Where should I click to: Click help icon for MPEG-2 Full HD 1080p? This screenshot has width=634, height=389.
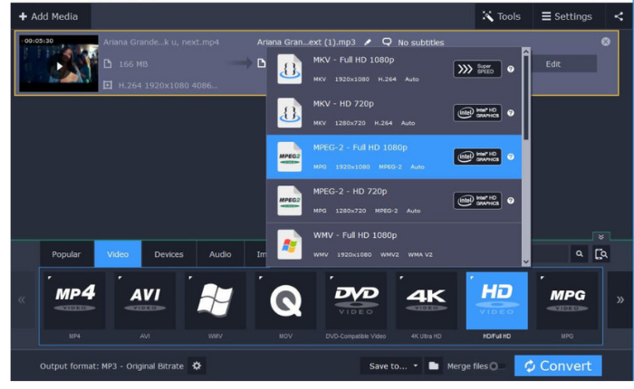pos(511,157)
